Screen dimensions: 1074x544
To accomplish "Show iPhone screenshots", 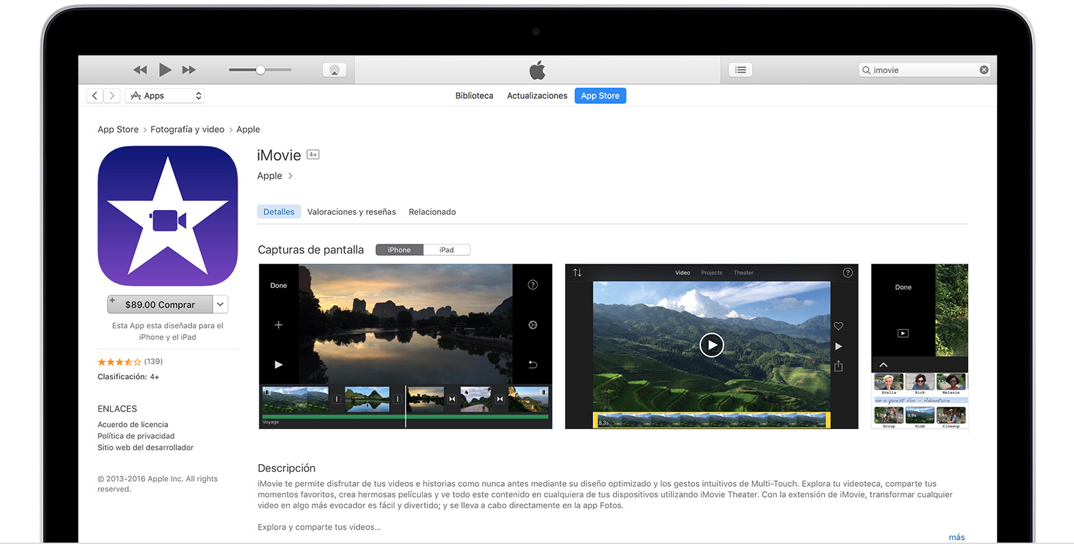I will tap(399, 250).
